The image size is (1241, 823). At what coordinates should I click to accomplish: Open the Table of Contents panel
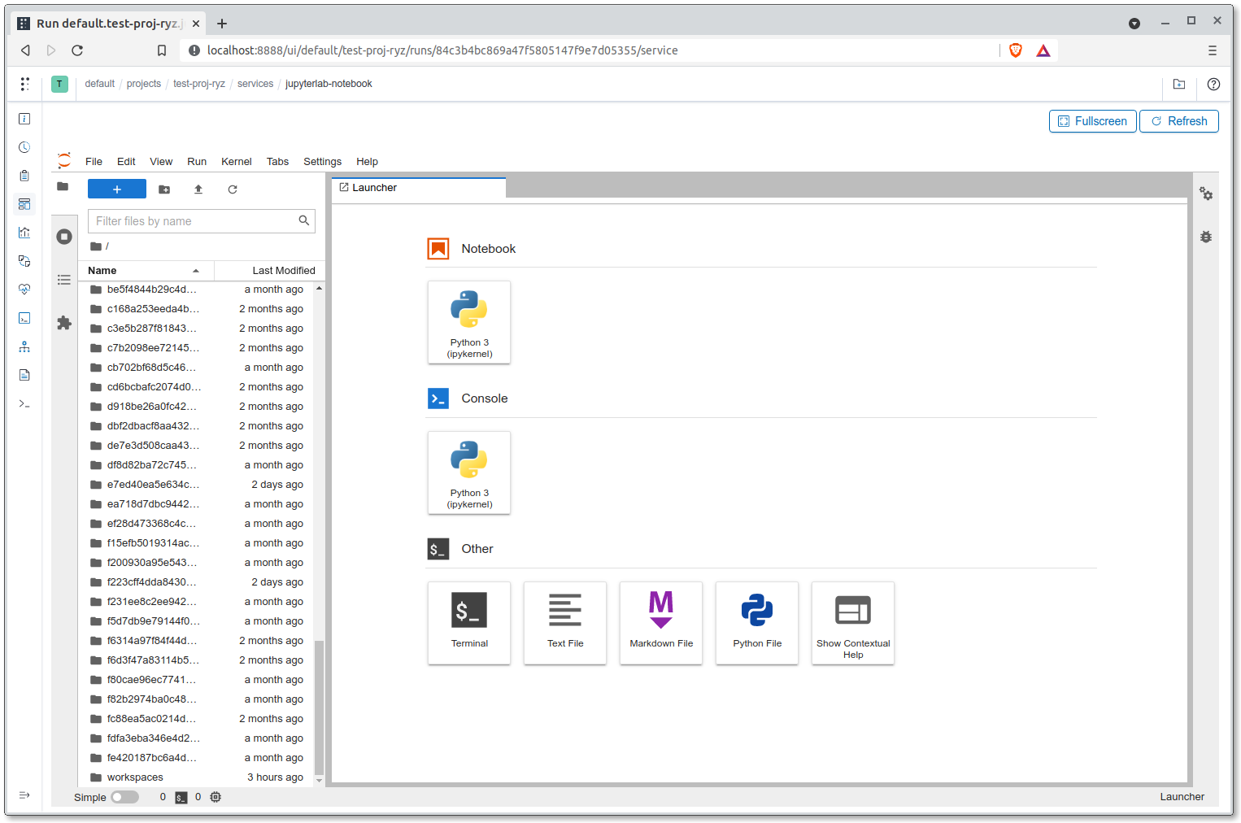click(x=64, y=280)
